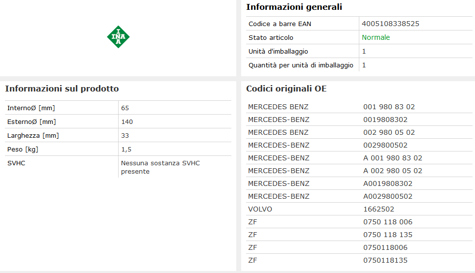Click the green Normale status text
Viewport: 475px width, 273px height.
coord(376,37)
